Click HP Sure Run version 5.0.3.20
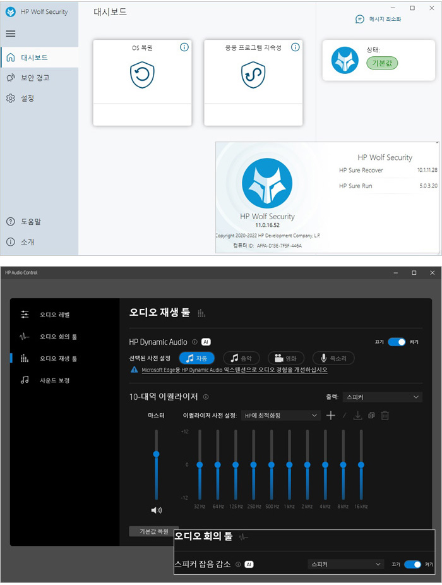Image resolution: width=442 pixels, height=585 pixels. pyautogui.click(x=428, y=186)
